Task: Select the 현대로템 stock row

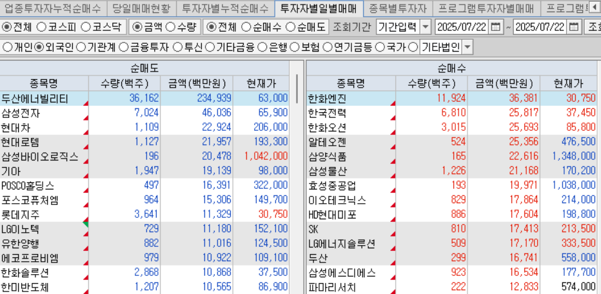Action: (x=144, y=142)
